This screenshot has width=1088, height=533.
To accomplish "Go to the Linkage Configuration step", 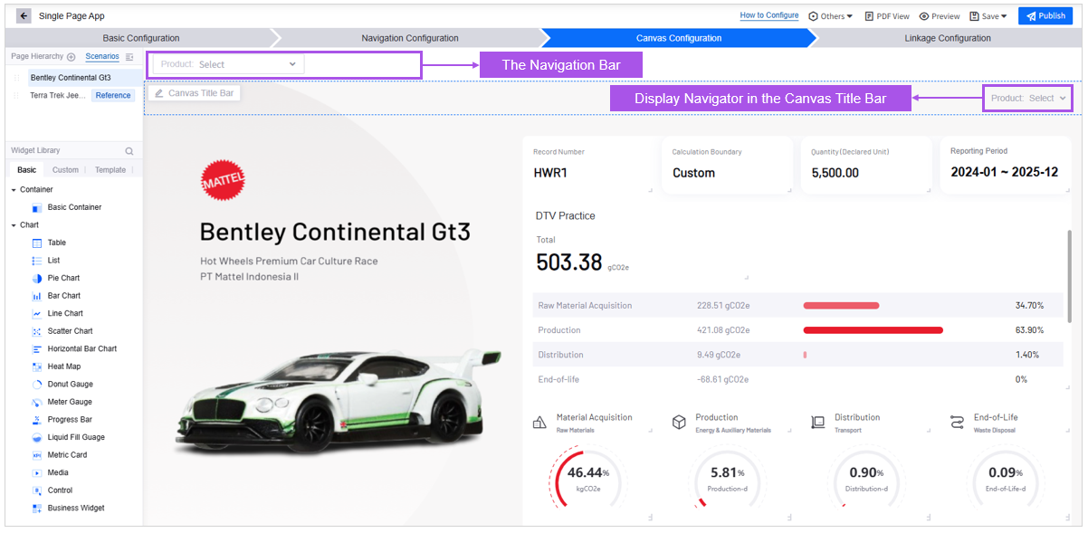I will click(947, 38).
